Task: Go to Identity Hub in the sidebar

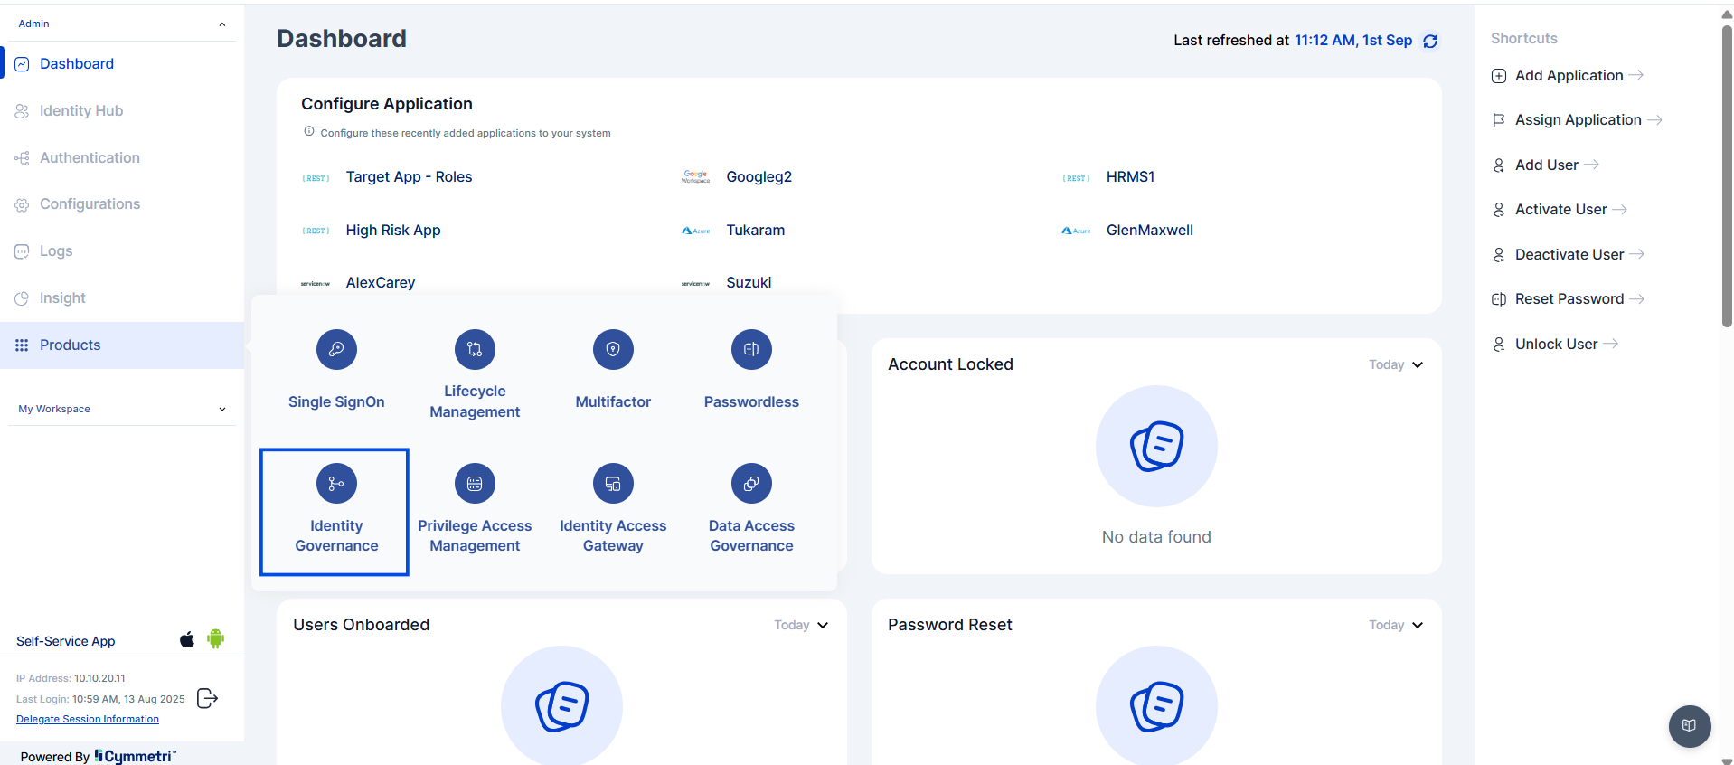Action: (81, 110)
